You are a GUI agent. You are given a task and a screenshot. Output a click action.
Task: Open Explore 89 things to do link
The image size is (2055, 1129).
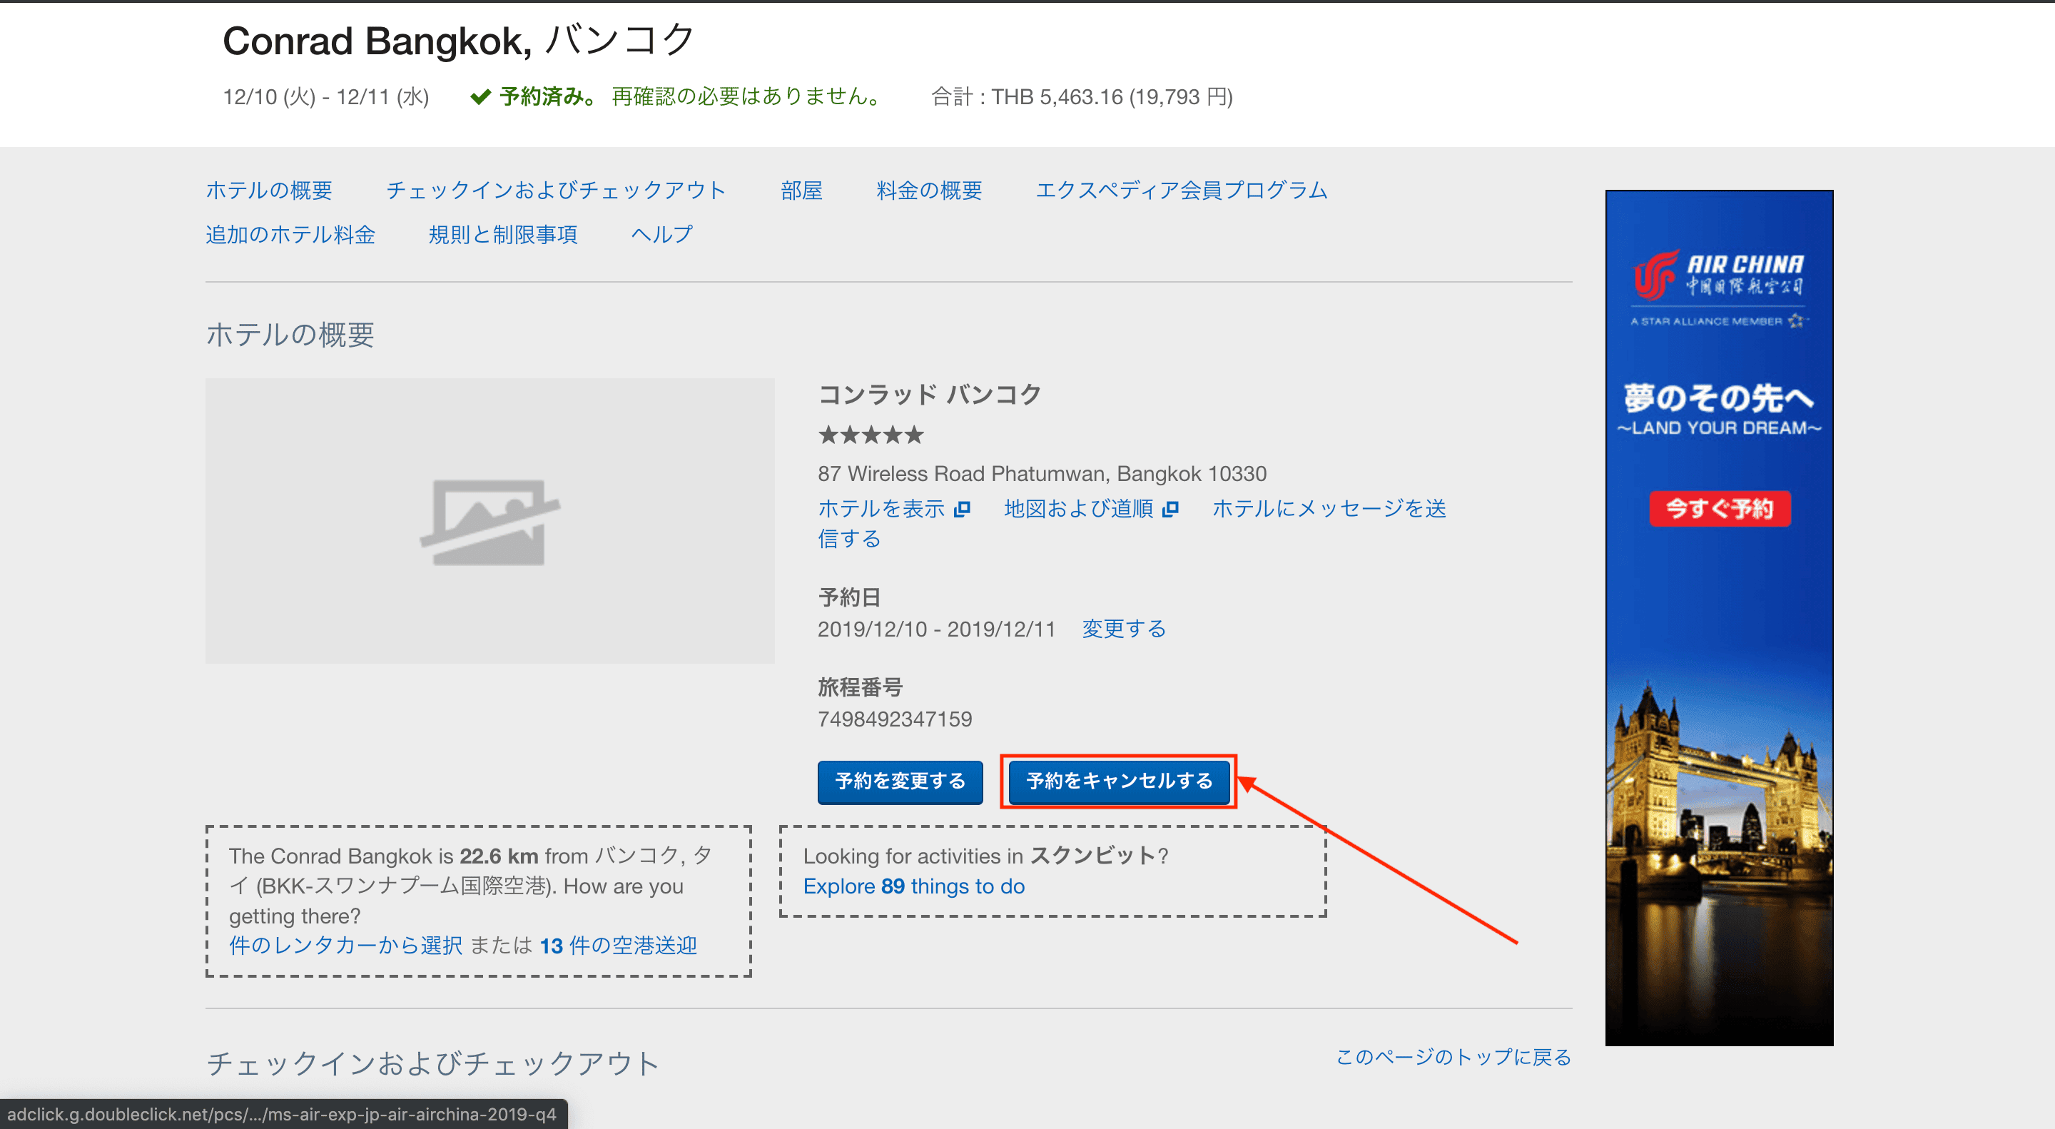point(914,886)
